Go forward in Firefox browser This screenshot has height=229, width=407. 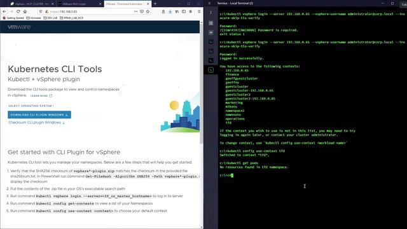pyautogui.click(x=11, y=11)
